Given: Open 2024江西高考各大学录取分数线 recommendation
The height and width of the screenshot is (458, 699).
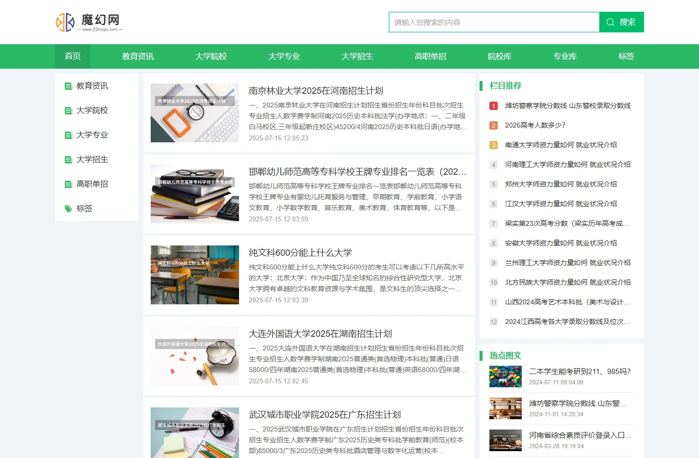Looking at the screenshot, I should (x=567, y=322).
